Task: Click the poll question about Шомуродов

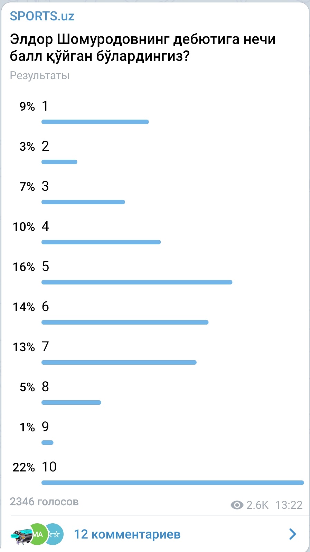Action: (x=142, y=48)
